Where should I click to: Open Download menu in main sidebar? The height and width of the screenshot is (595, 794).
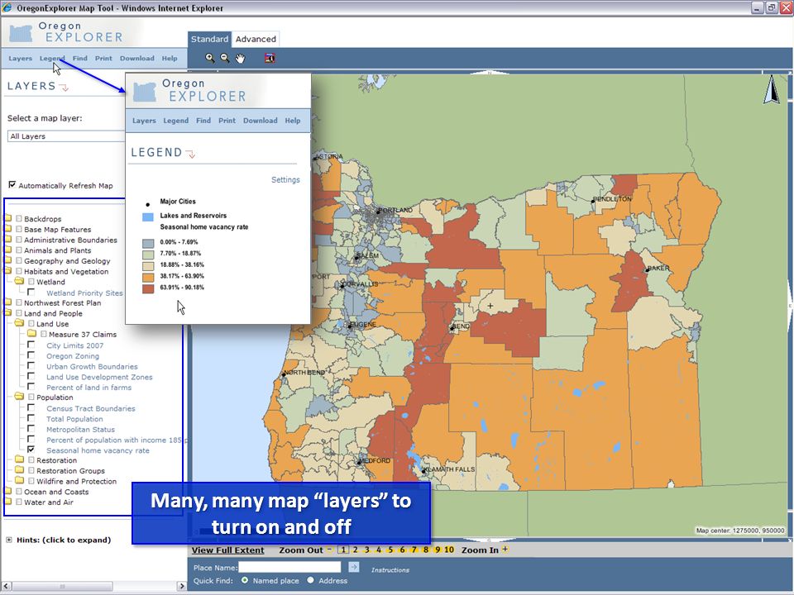[136, 58]
